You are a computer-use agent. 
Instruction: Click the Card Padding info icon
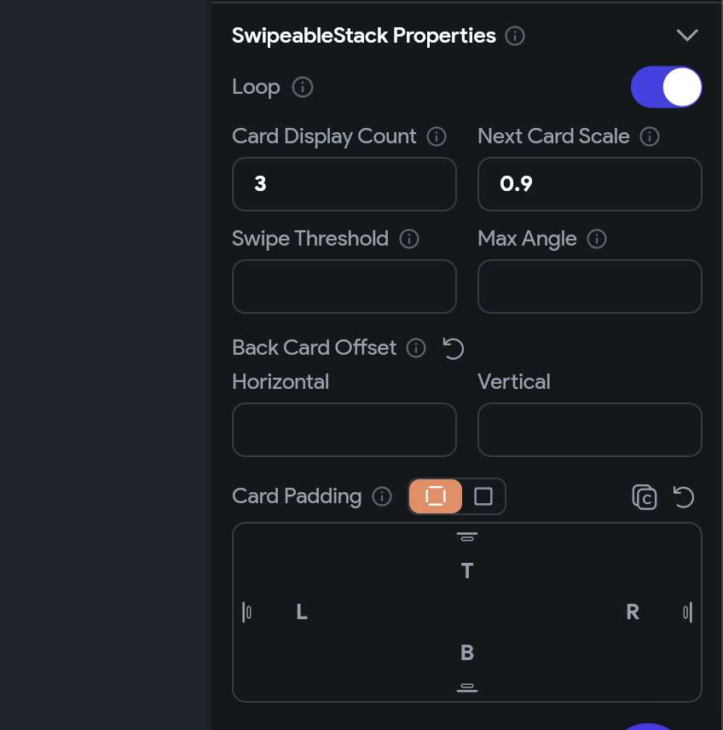382,496
